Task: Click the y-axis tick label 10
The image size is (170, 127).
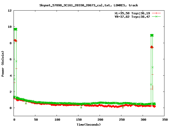Action: (x=10, y=27)
